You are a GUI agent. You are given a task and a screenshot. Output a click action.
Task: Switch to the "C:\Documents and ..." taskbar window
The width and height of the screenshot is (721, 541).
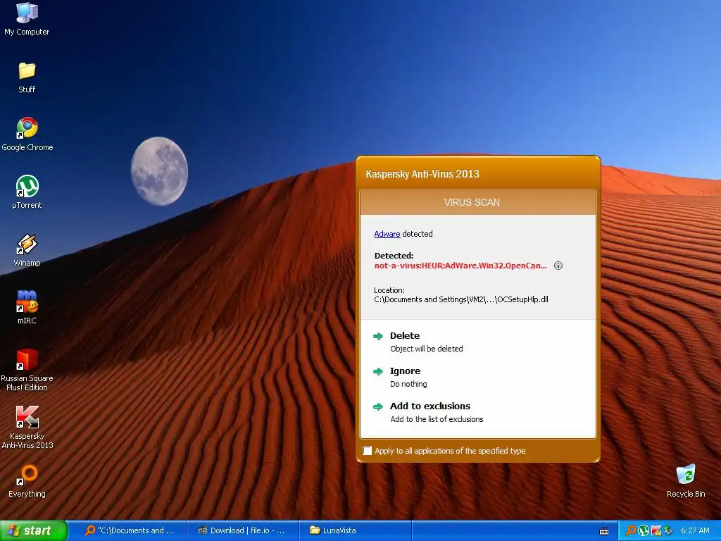point(130,530)
